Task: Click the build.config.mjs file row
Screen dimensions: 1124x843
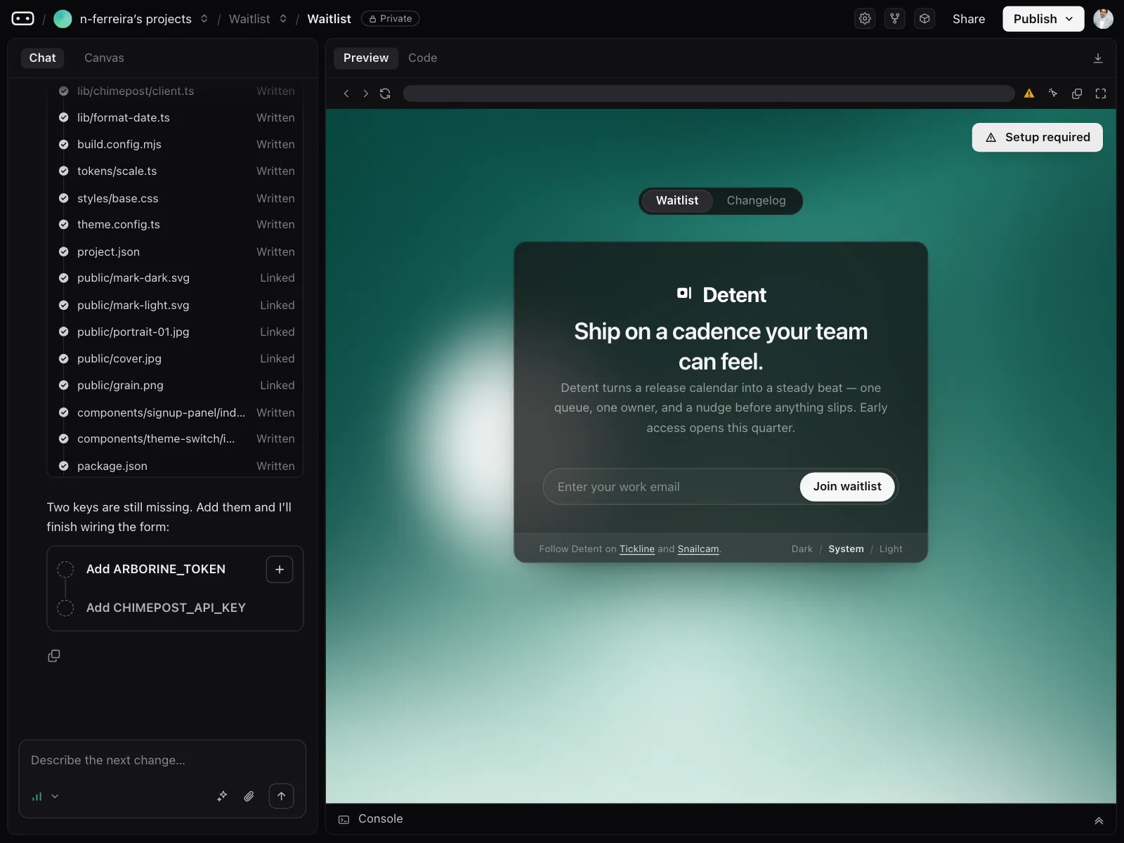Action: point(176,145)
